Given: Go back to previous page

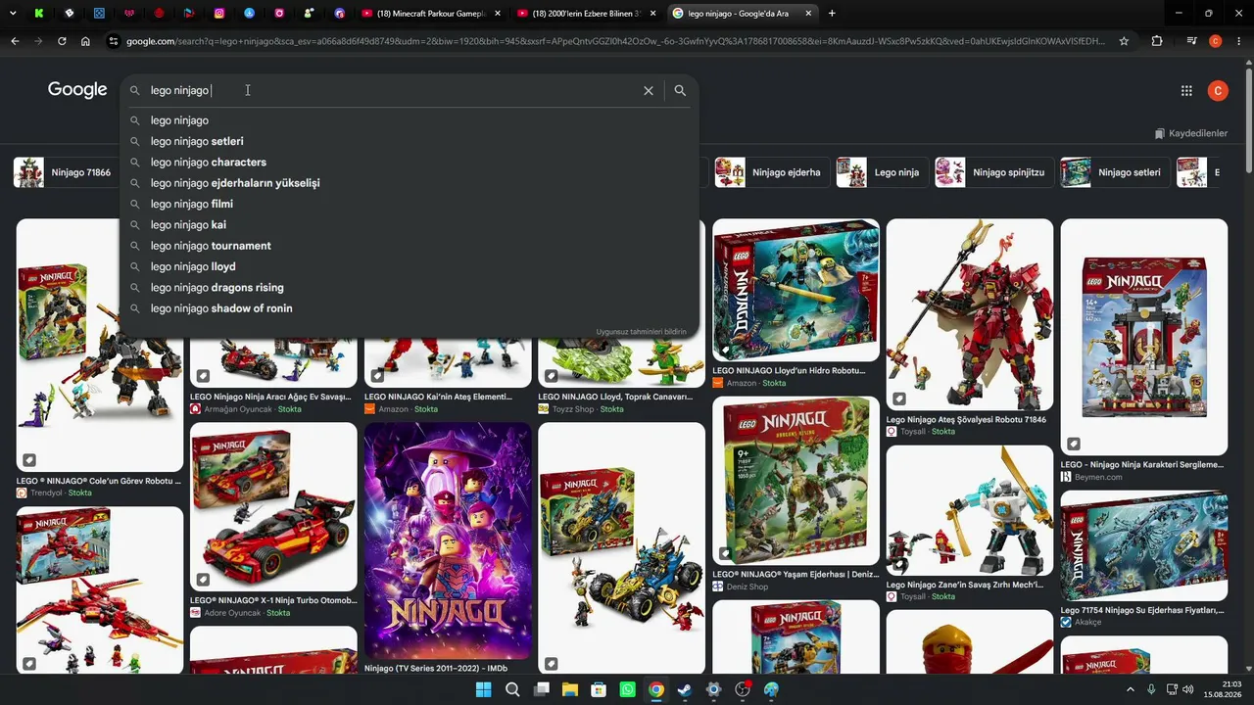Looking at the screenshot, I should (15, 41).
